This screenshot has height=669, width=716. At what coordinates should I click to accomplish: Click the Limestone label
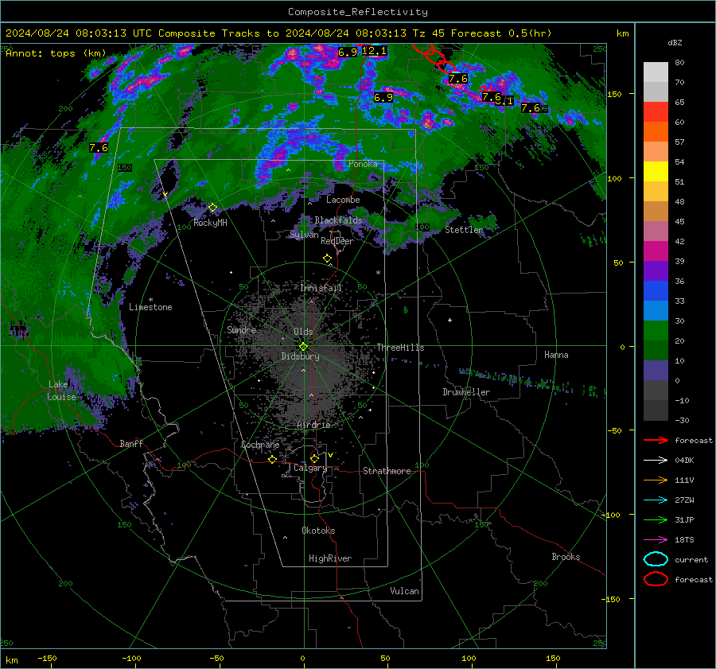pos(150,307)
